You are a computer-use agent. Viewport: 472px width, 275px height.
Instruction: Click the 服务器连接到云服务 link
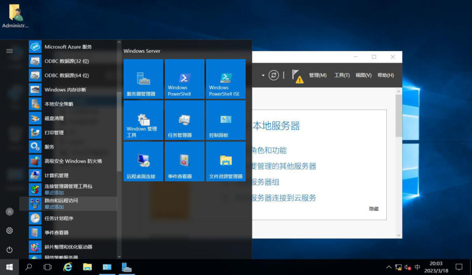click(x=284, y=198)
